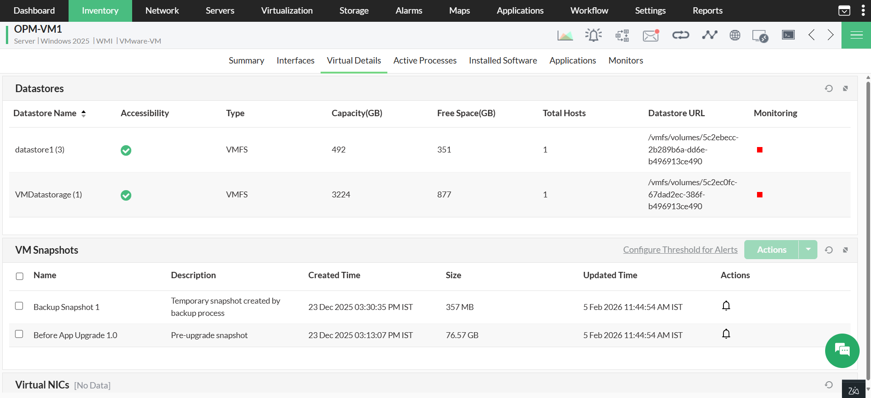871x398 pixels.
Task: Open remote desktop connection icon
Action: (x=760, y=35)
